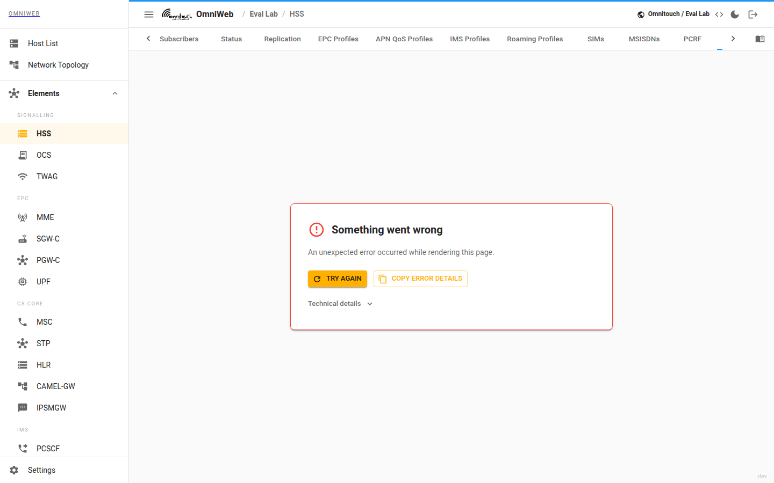Click the PGW-C hub icon

click(23, 260)
